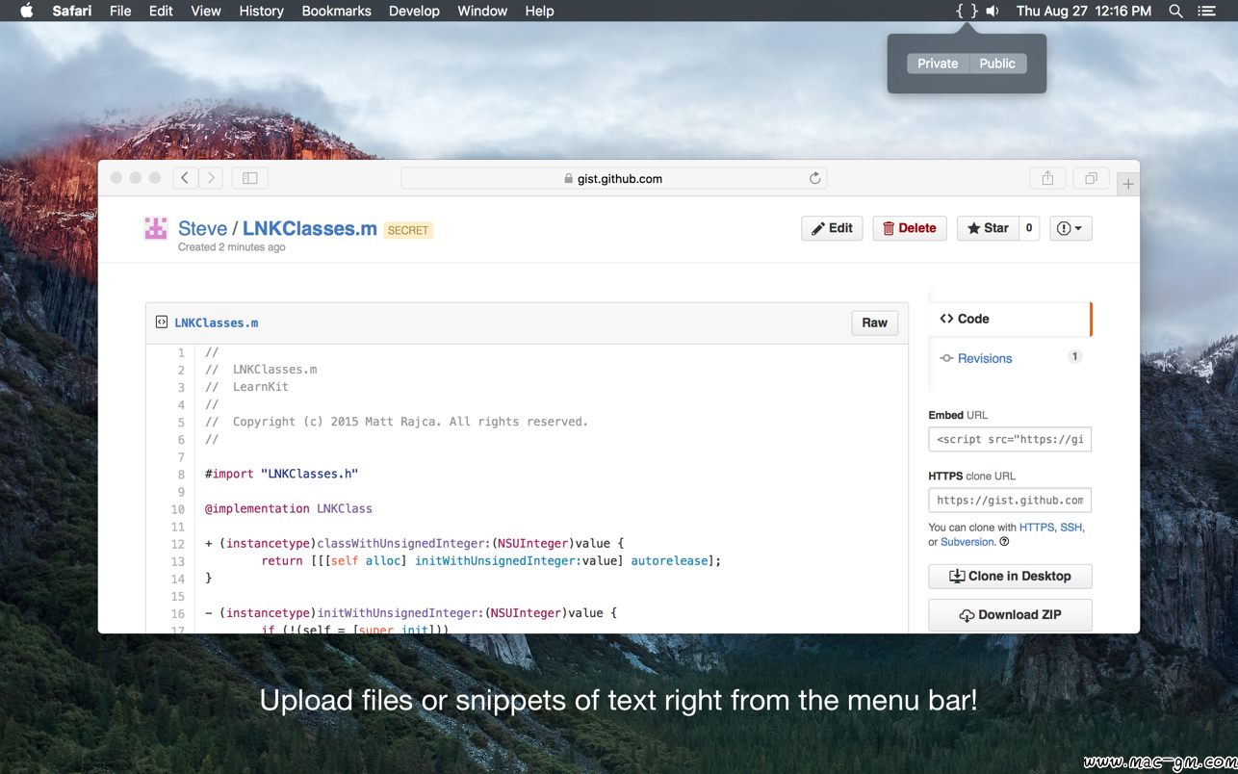This screenshot has height=774, width=1238.
Task: Click the date and time in menu bar
Action: click(x=1084, y=11)
